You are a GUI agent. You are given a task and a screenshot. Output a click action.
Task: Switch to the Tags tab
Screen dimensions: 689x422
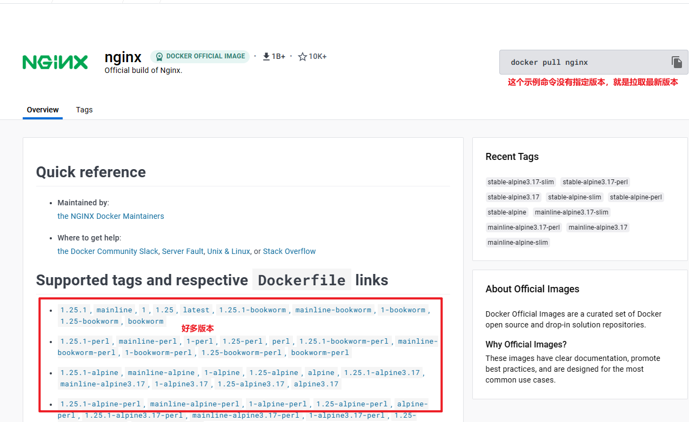(84, 110)
